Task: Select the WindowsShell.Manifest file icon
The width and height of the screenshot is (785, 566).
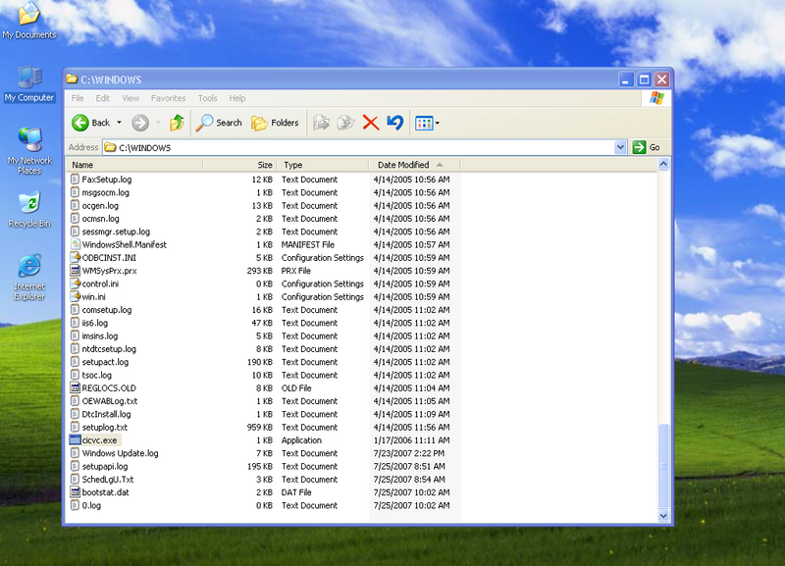Action: click(x=76, y=244)
